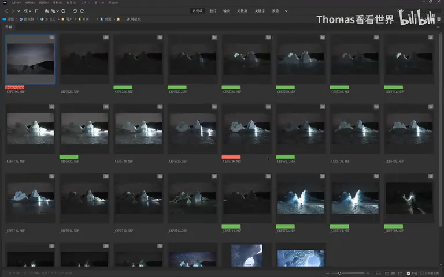Open the 文件 (File) menu
Screen dimensions: 444x277
point(16,2)
